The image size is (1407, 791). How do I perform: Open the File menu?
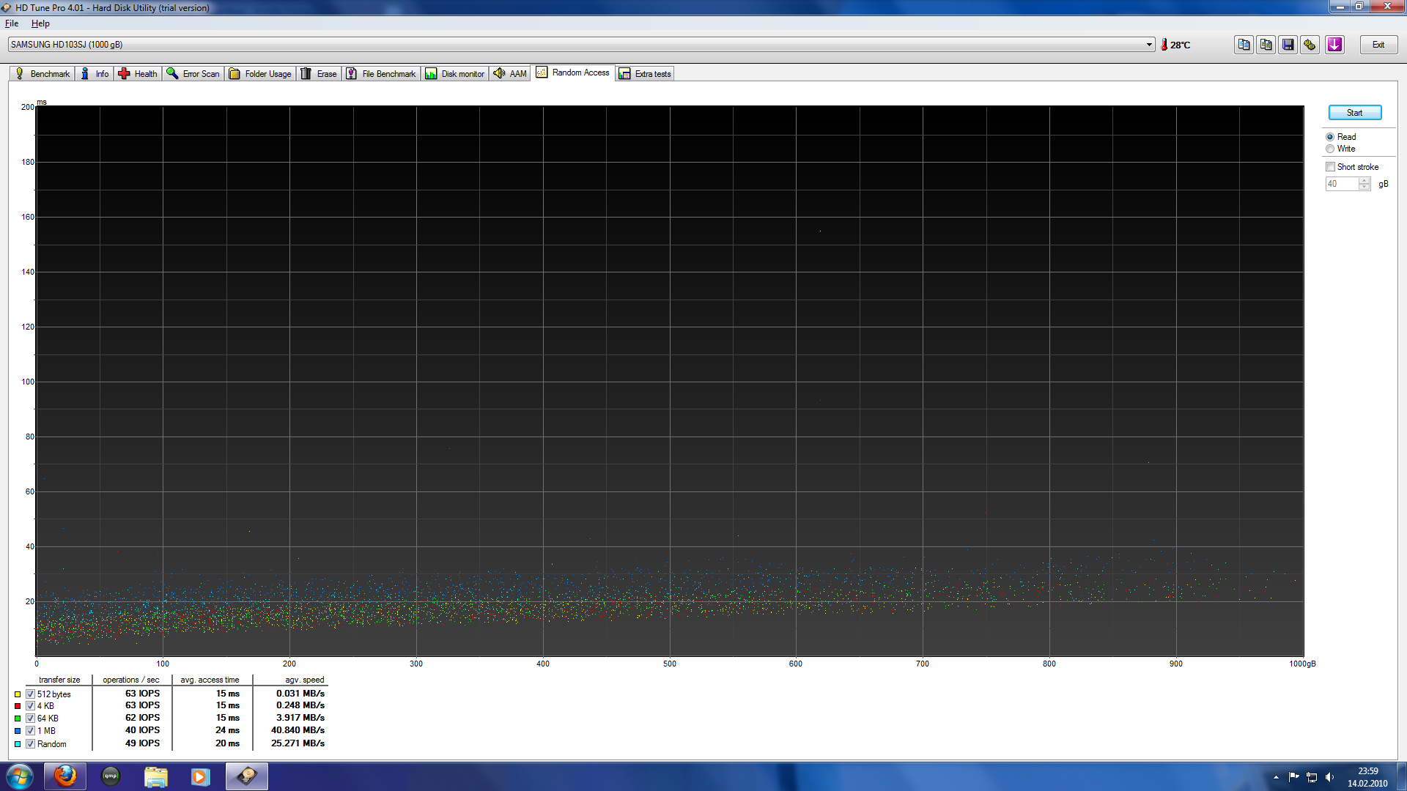tap(12, 23)
